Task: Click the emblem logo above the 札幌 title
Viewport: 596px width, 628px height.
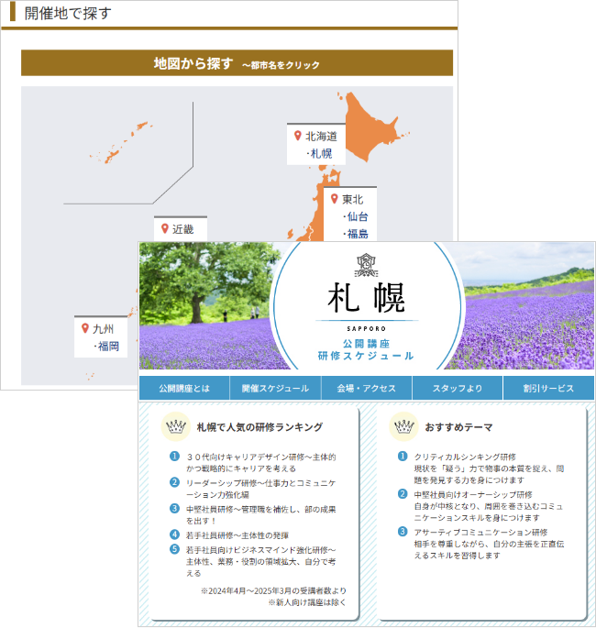Action: pos(367,265)
